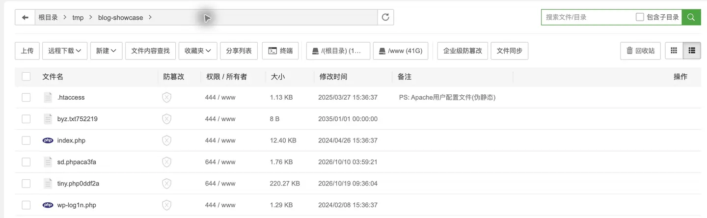Click the file icon of .htaccess
The width and height of the screenshot is (707, 218).
coord(48,97)
